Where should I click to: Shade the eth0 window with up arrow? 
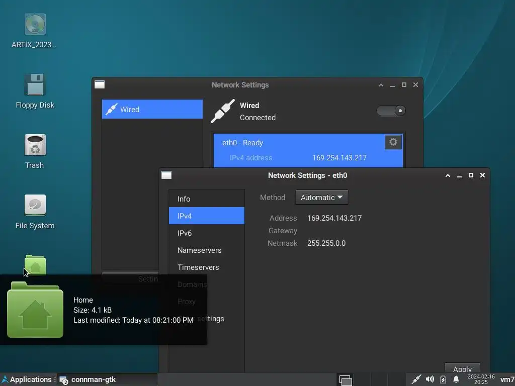click(448, 175)
